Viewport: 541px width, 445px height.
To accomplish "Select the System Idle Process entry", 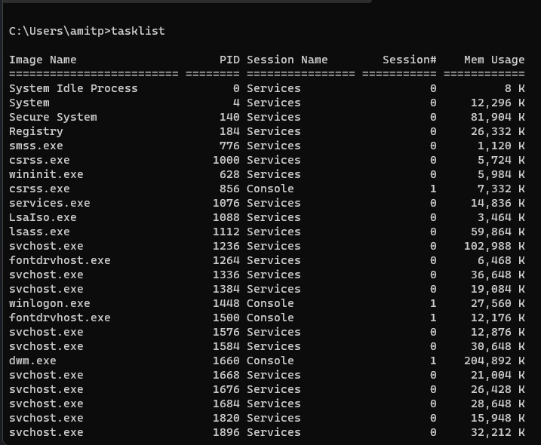I will tap(73, 88).
